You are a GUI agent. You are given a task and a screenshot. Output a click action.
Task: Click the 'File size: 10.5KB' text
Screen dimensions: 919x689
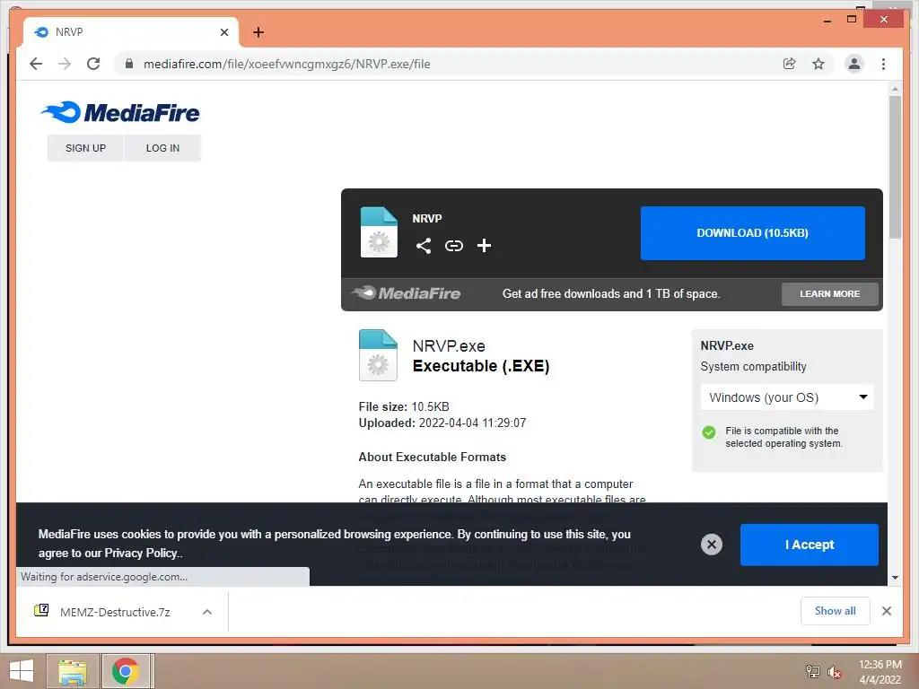(404, 406)
